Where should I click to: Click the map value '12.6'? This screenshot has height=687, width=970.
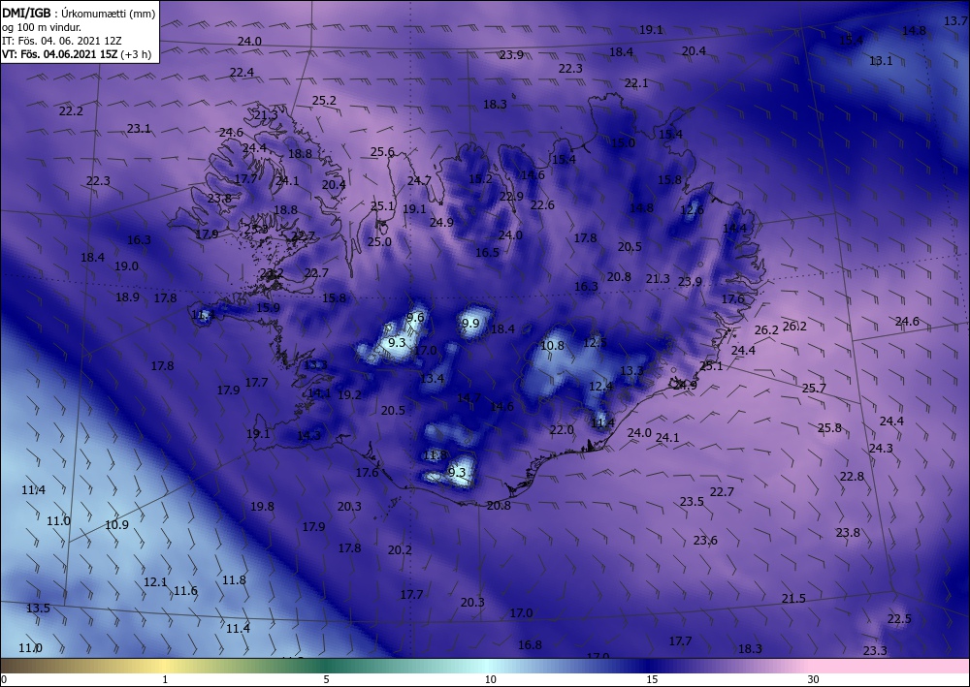(x=692, y=209)
